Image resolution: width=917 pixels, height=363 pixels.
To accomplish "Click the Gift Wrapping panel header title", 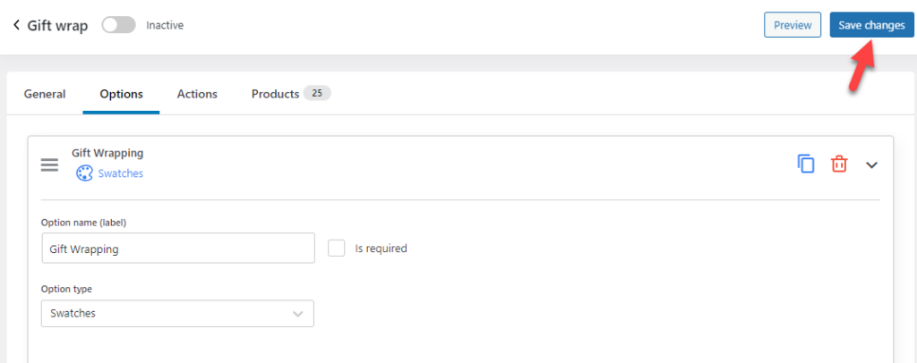I will 107,154.
